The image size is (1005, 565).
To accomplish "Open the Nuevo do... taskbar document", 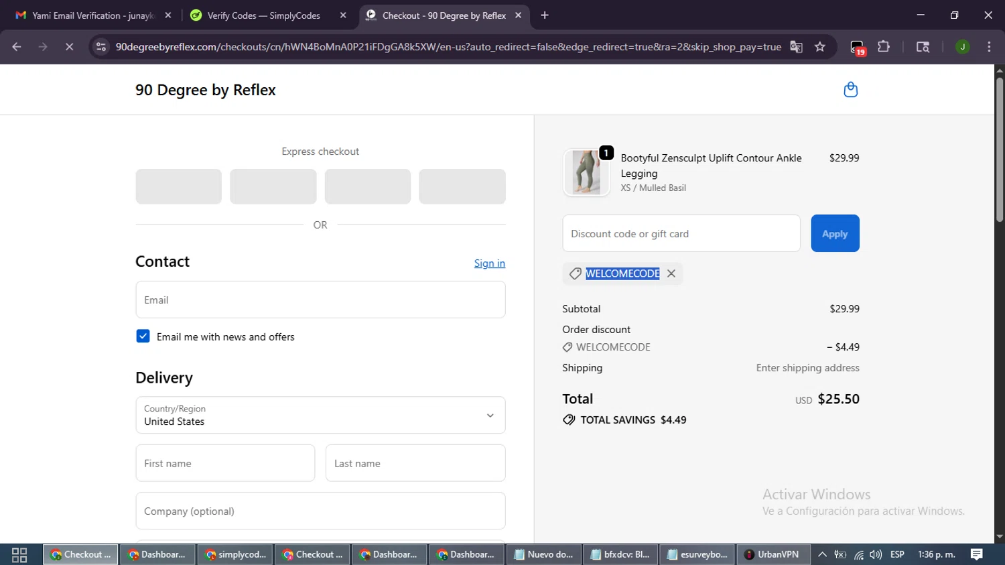I will click(x=543, y=554).
